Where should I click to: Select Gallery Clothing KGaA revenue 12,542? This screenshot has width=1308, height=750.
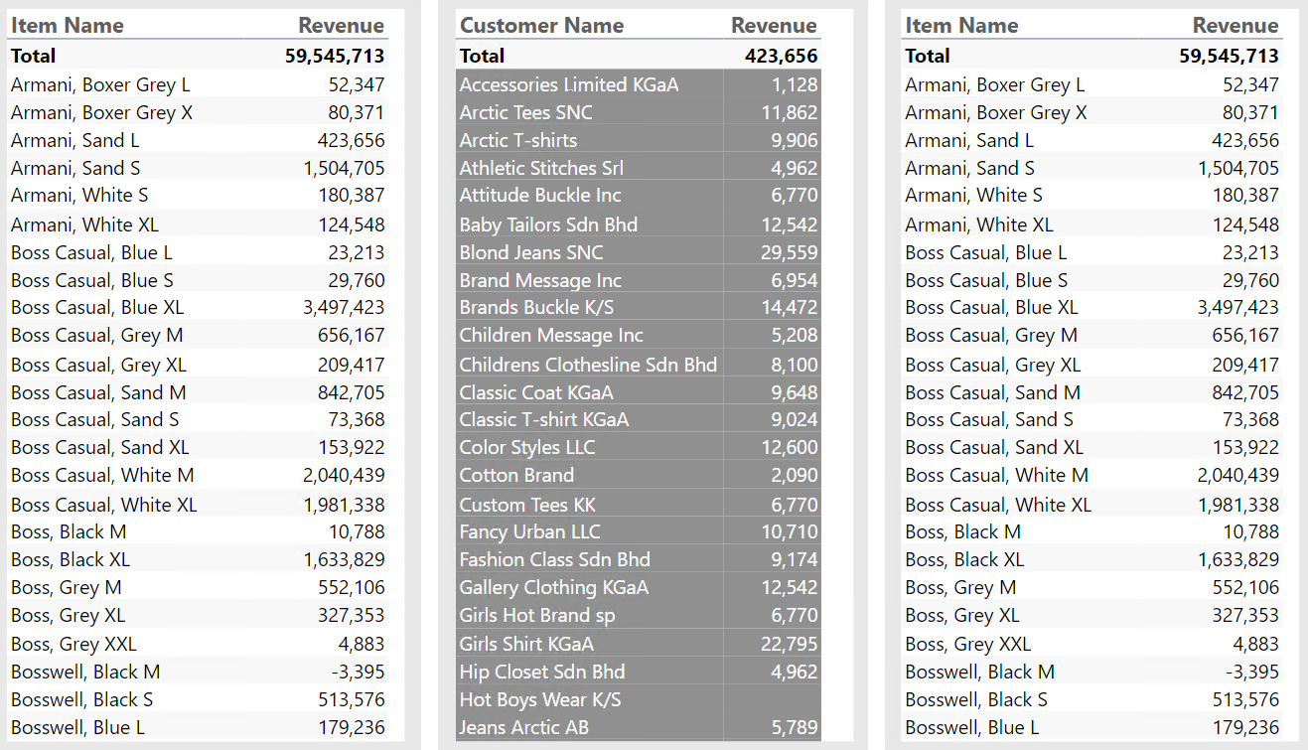pyautogui.click(x=790, y=587)
